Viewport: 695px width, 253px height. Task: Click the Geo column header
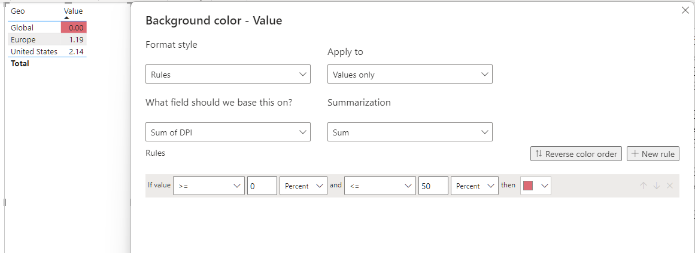coord(18,11)
